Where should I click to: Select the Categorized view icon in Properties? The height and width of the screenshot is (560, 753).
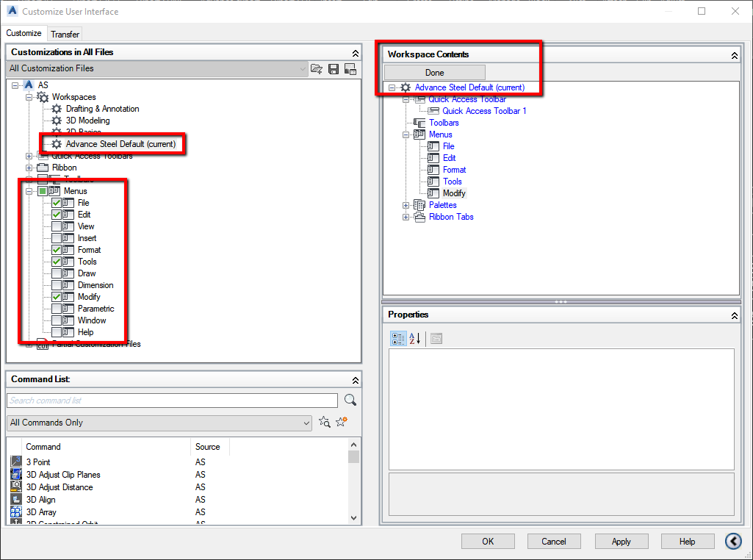(x=397, y=339)
